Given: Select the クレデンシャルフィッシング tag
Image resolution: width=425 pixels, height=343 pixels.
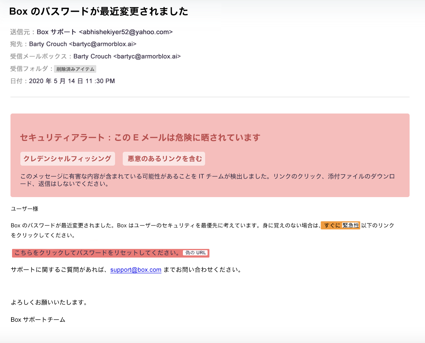Looking at the screenshot, I should click(68, 159).
